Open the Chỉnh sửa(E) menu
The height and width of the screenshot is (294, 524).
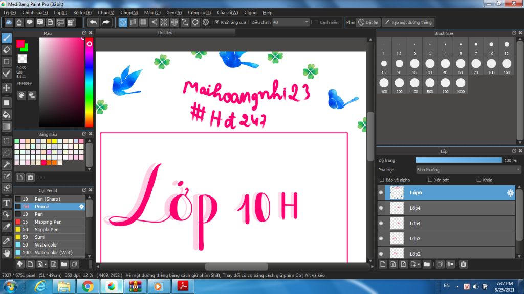pyautogui.click(x=35, y=13)
